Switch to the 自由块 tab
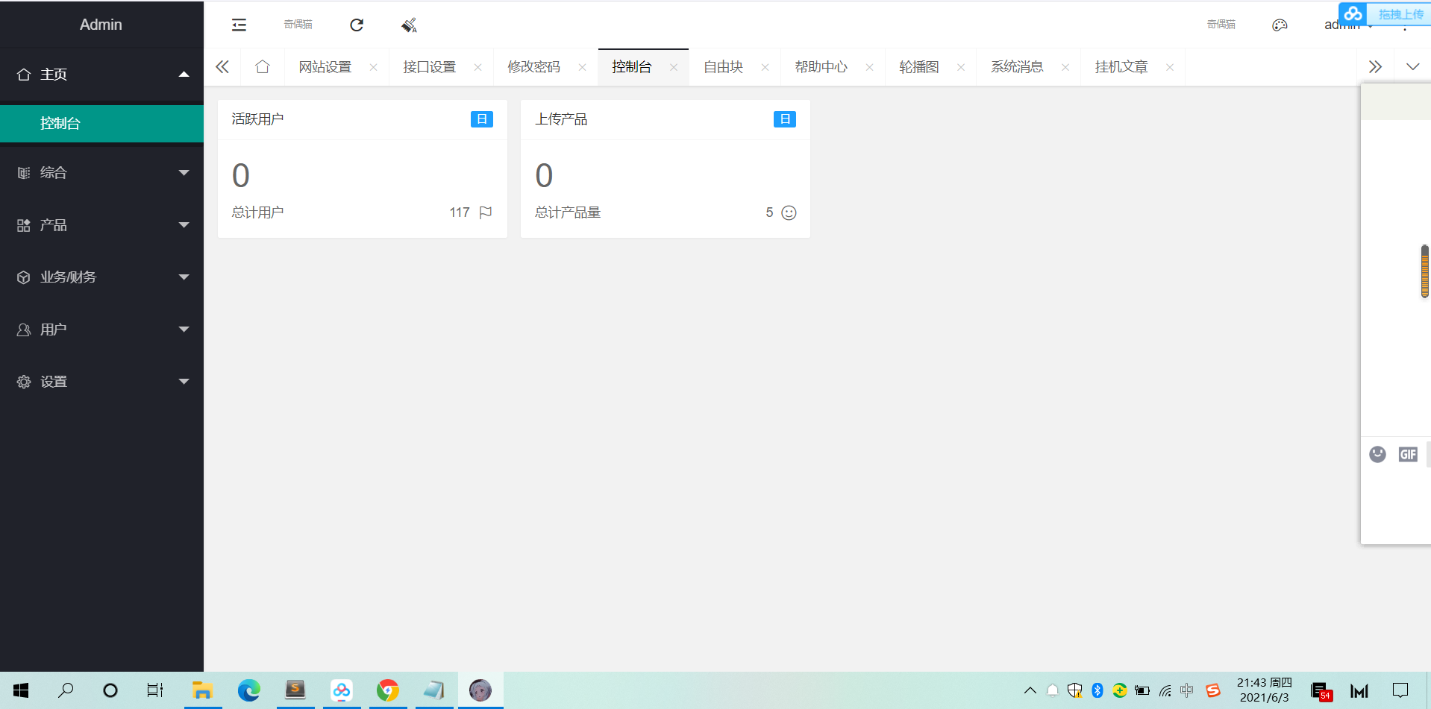 pos(723,66)
